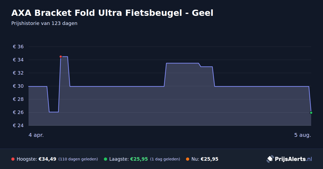Image resolution: width=323 pixels, height=169 pixels.
Task: Click the green lowest-price marker on chart
Action: coord(311,113)
